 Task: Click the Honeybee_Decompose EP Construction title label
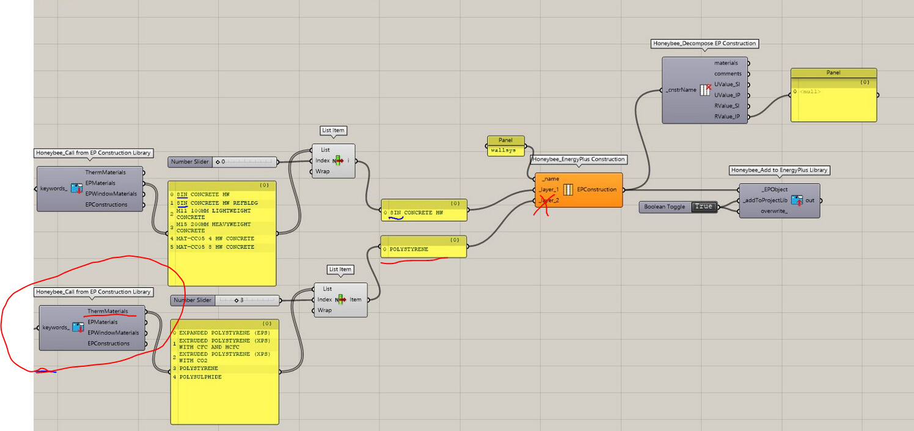point(704,43)
